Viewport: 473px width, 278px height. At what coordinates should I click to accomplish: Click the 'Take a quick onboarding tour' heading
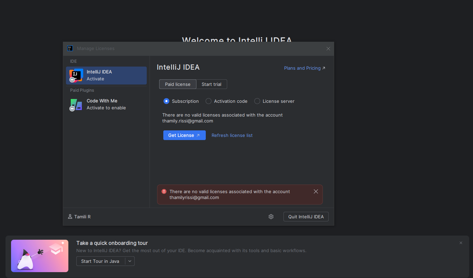pyautogui.click(x=112, y=243)
